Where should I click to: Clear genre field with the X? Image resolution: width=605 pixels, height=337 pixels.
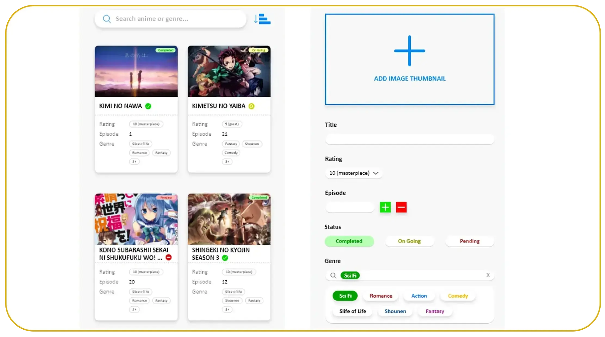(x=488, y=275)
